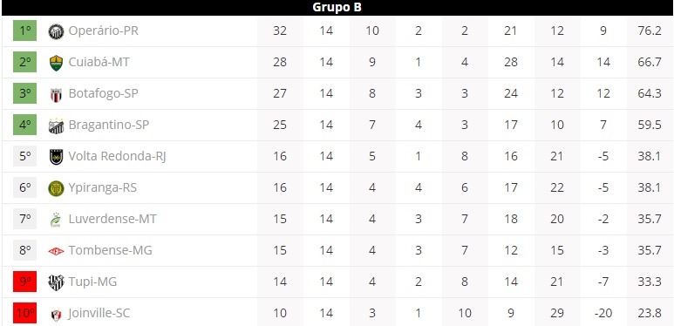Click Operário-PR's 76.2 percentage cell
Image resolution: width=674 pixels, height=326 pixels.
pyautogui.click(x=650, y=31)
